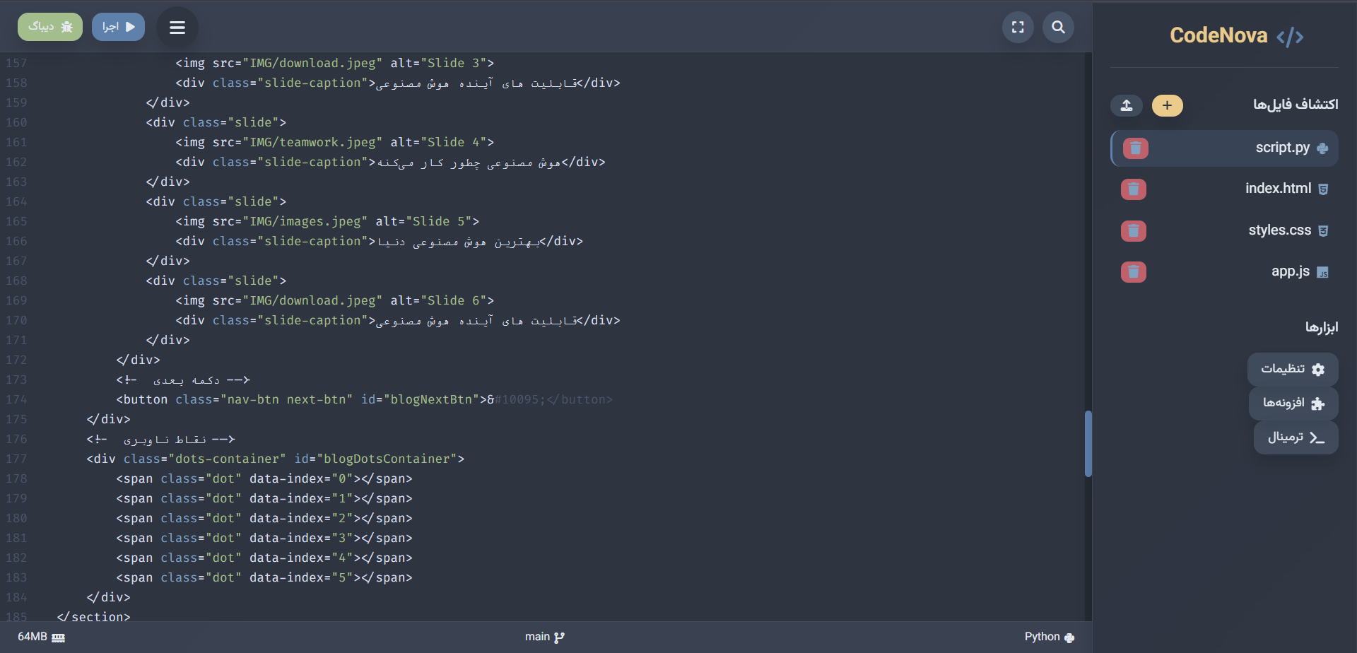Click the editor vertical scrollbar thumb
Screen dimensions: 1357x653
coord(1088,444)
